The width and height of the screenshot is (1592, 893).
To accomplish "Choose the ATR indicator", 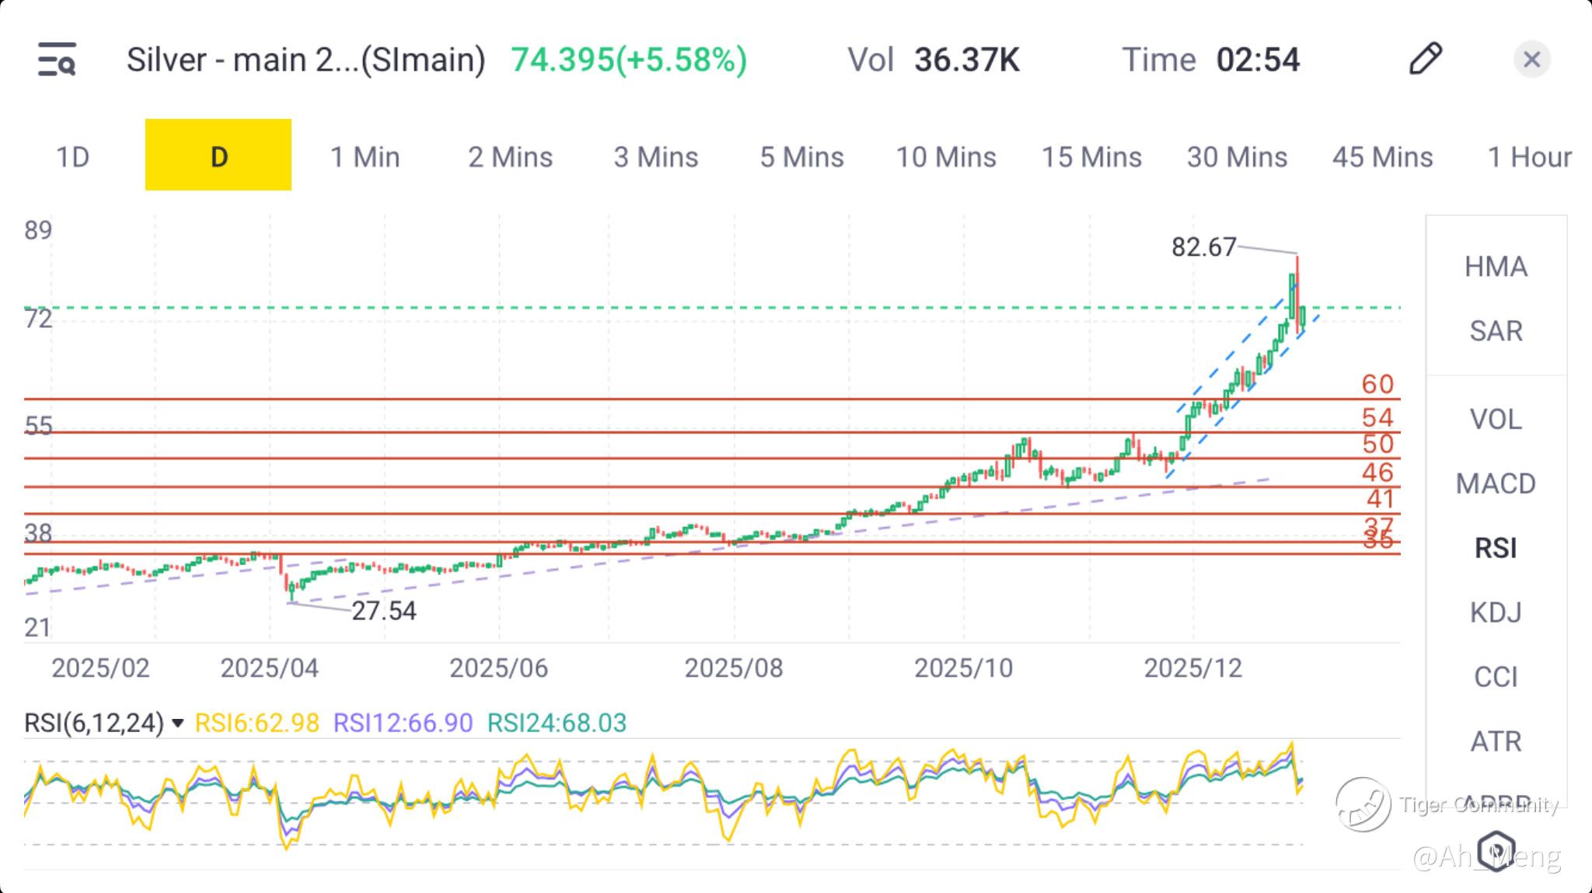I will (x=1496, y=741).
